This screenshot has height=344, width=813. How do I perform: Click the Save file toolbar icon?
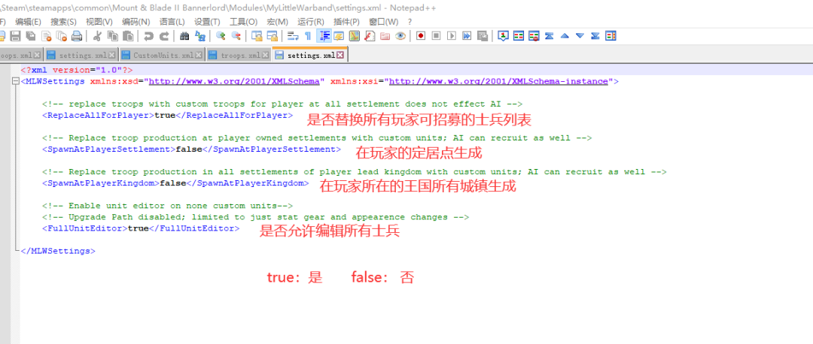15,36
